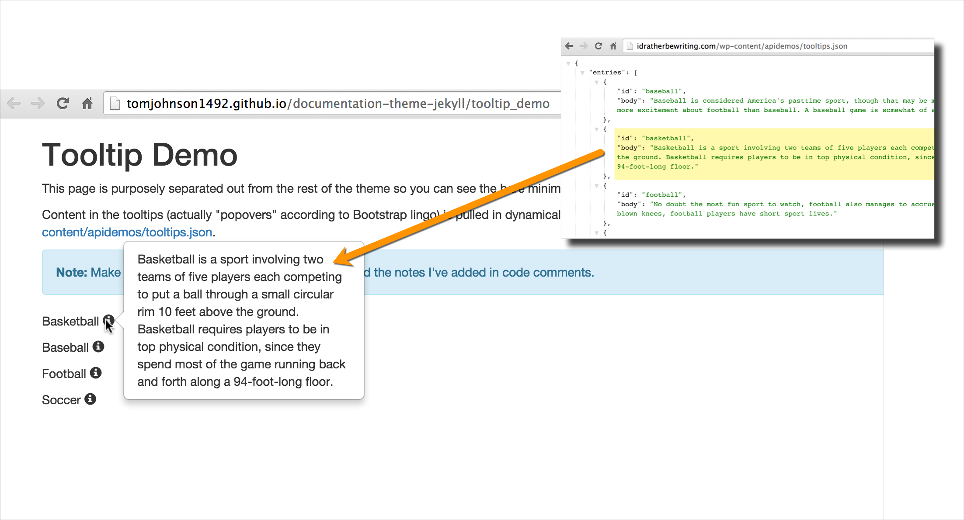The image size is (964, 520).
Task: Click the info icon beside Baseball
Action: [98, 347]
